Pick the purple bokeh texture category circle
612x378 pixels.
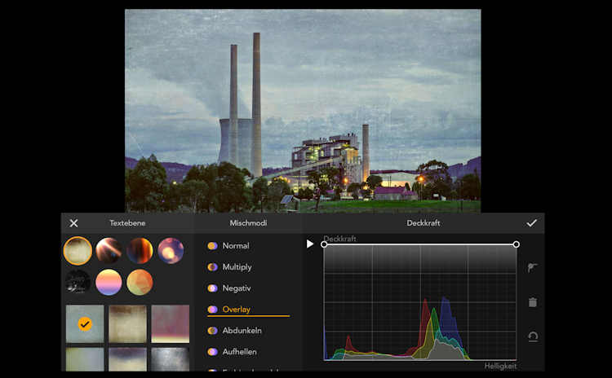point(171,250)
